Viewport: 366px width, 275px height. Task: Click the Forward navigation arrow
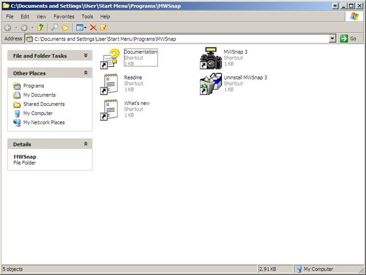point(24,27)
